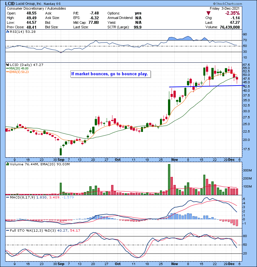Click the RSI indicator icon beside RSI(14)
The image size is (257, 267).
(7, 32)
